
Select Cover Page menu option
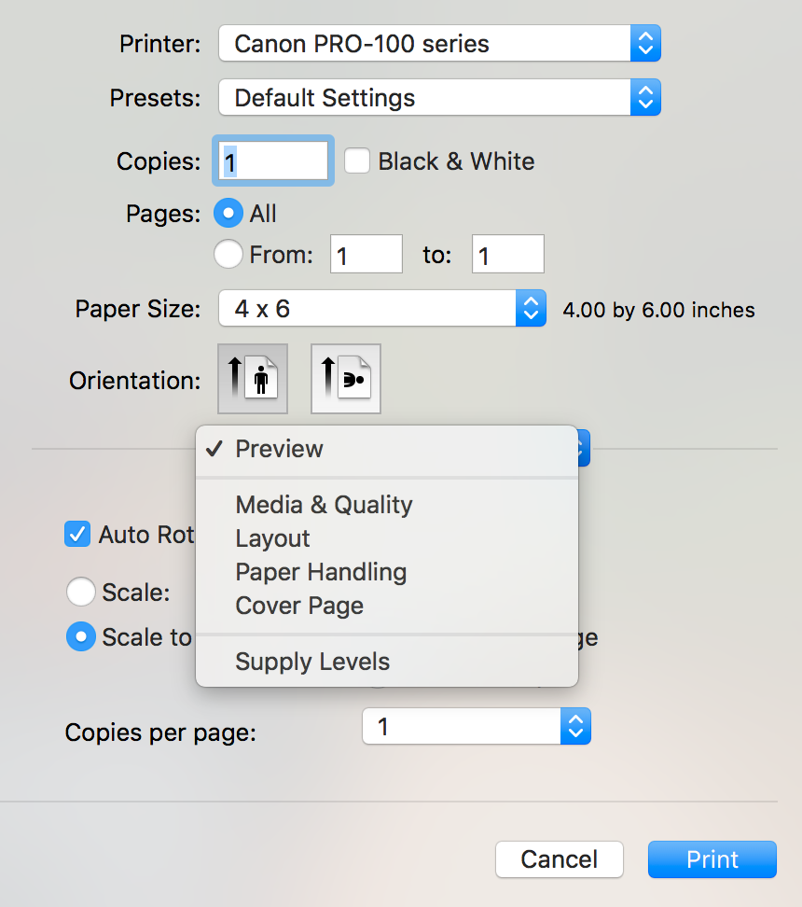click(299, 606)
